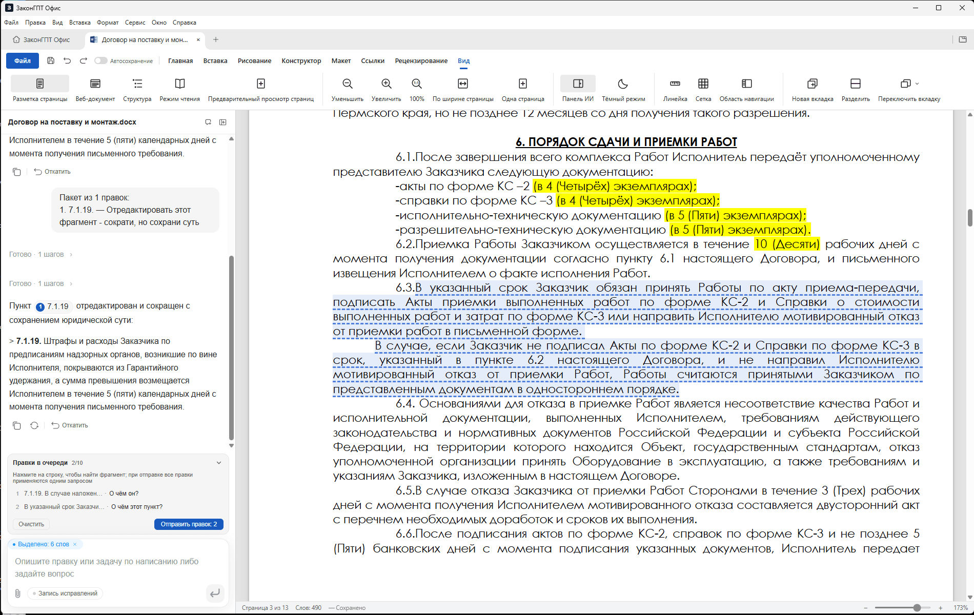Screen dimensions: 974x615
Task: Switch to Главная ribbon tab
Action: point(180,60)
